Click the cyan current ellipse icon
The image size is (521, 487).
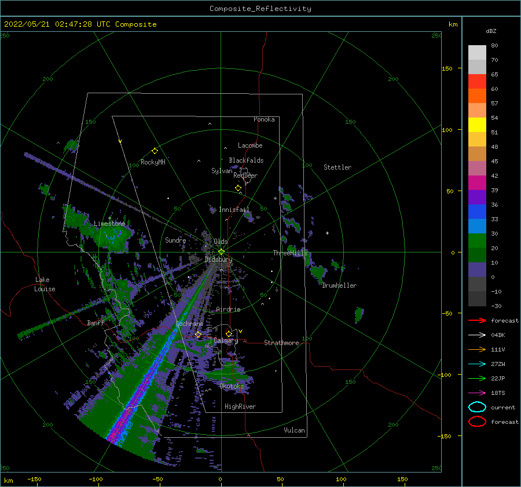point(477,407)
